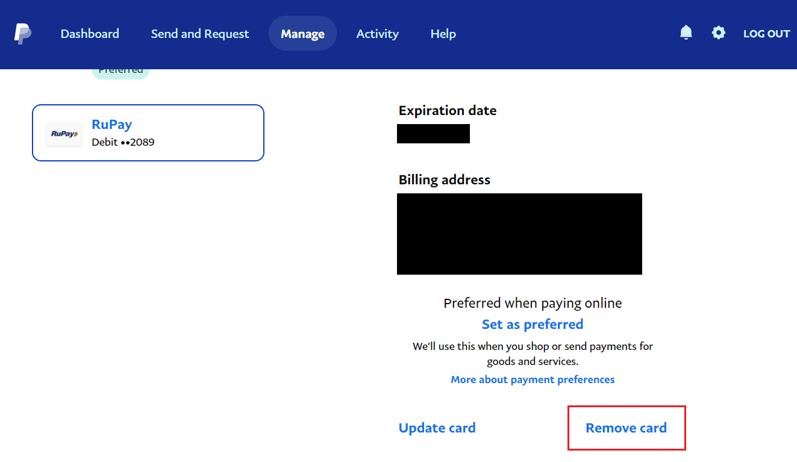Open the Help menu item

[443, 34]
